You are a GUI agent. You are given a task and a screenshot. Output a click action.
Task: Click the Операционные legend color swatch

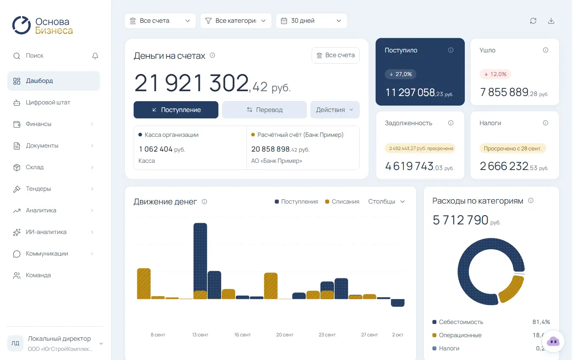coord(434,335)
